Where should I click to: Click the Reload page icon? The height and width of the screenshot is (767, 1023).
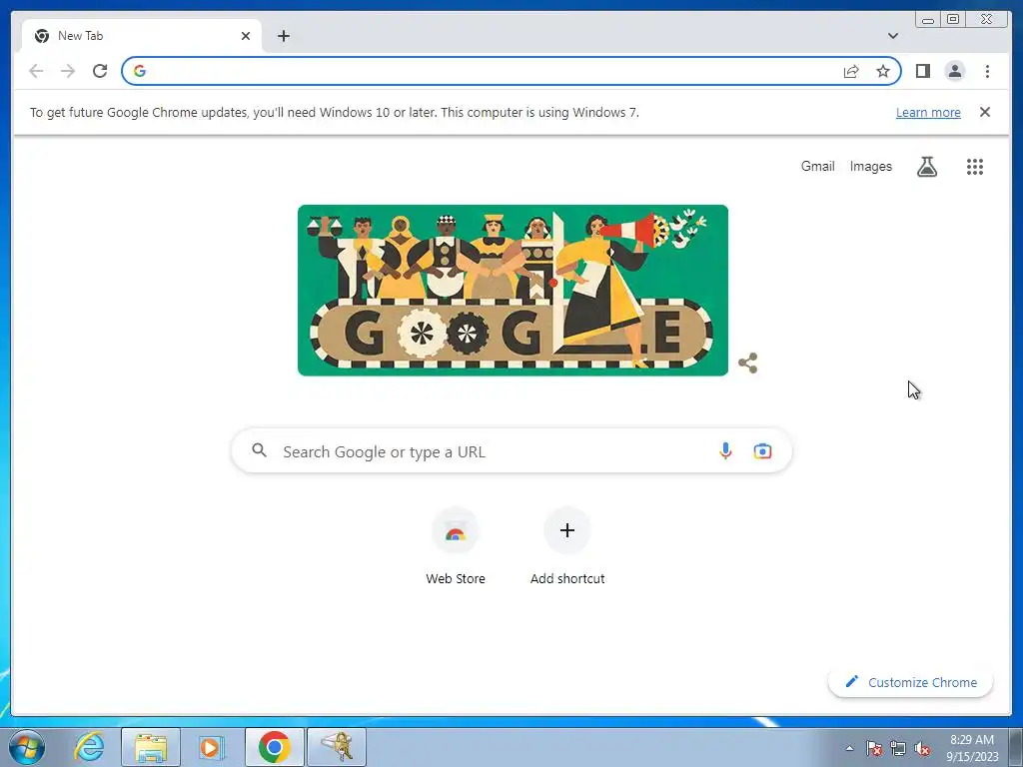(100, 71)
